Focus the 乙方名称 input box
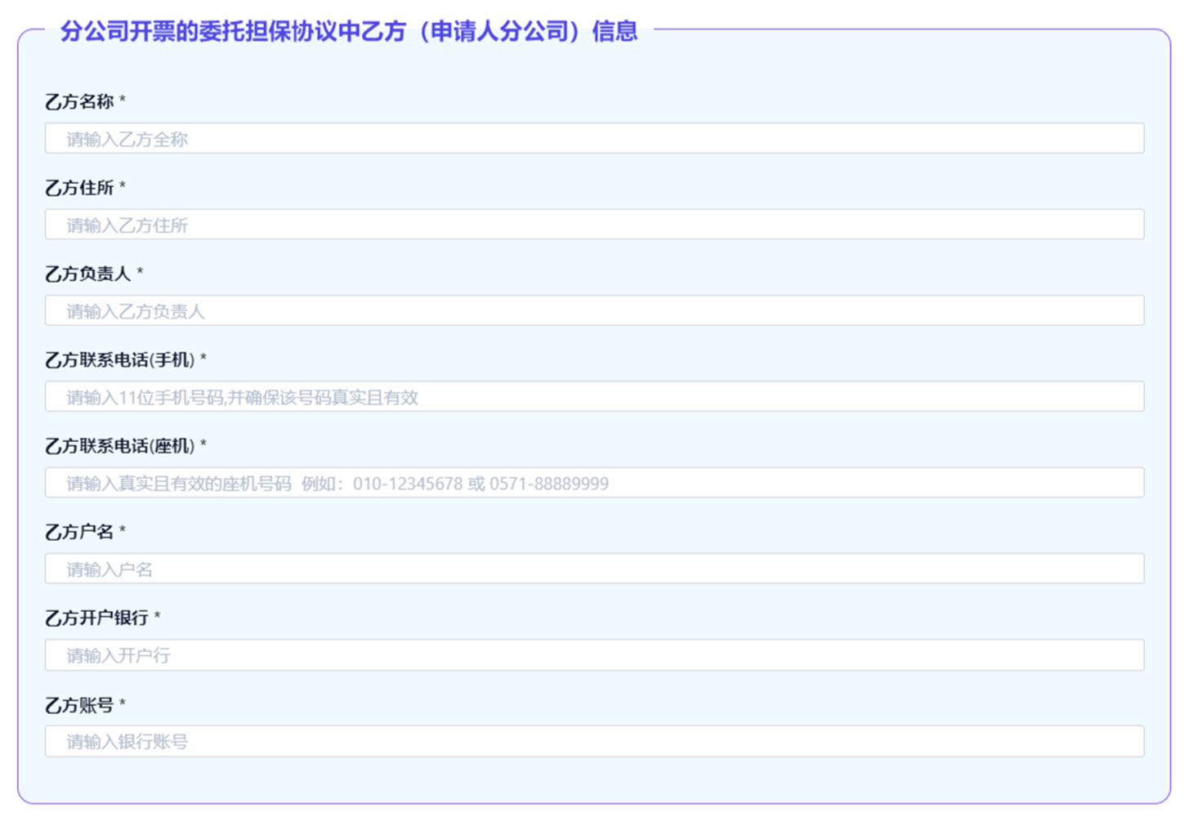The width and height of the screenshot is (1185, 817). pyautogui.click(x=594, y=139)
